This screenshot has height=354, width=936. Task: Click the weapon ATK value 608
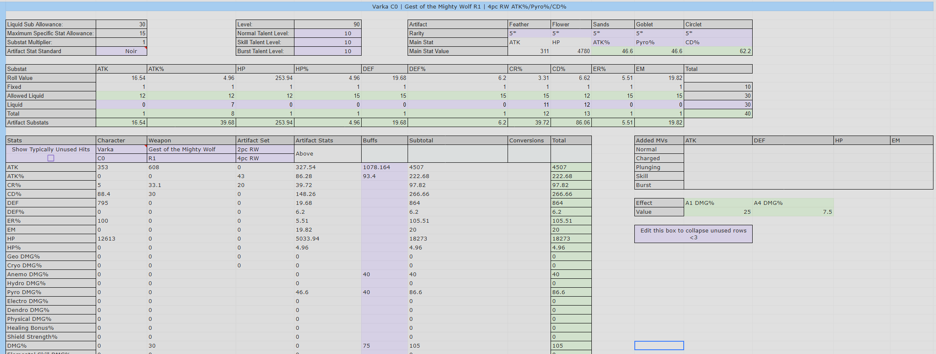tap(191, 167)
